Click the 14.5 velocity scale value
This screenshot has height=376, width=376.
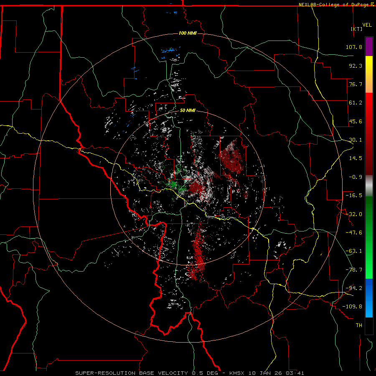[x=356, y=158]
